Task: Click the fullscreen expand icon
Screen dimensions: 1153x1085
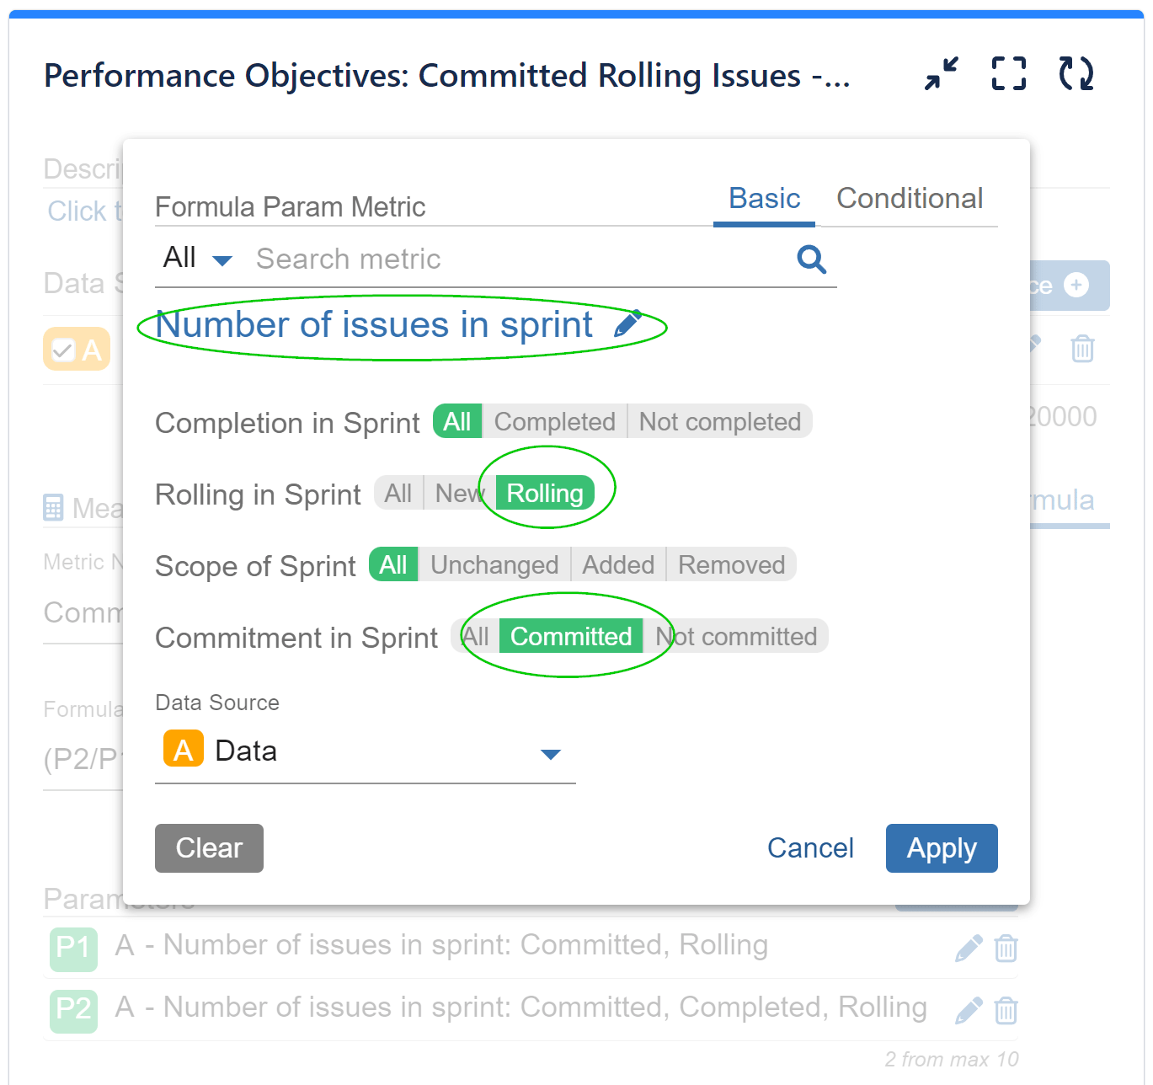Action: click(1008, 74)
